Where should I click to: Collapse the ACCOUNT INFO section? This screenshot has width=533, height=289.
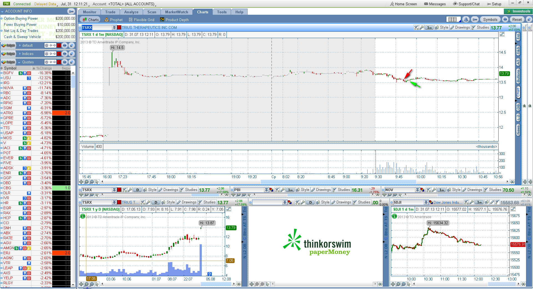pyautogui.click(x=2, y=11)
